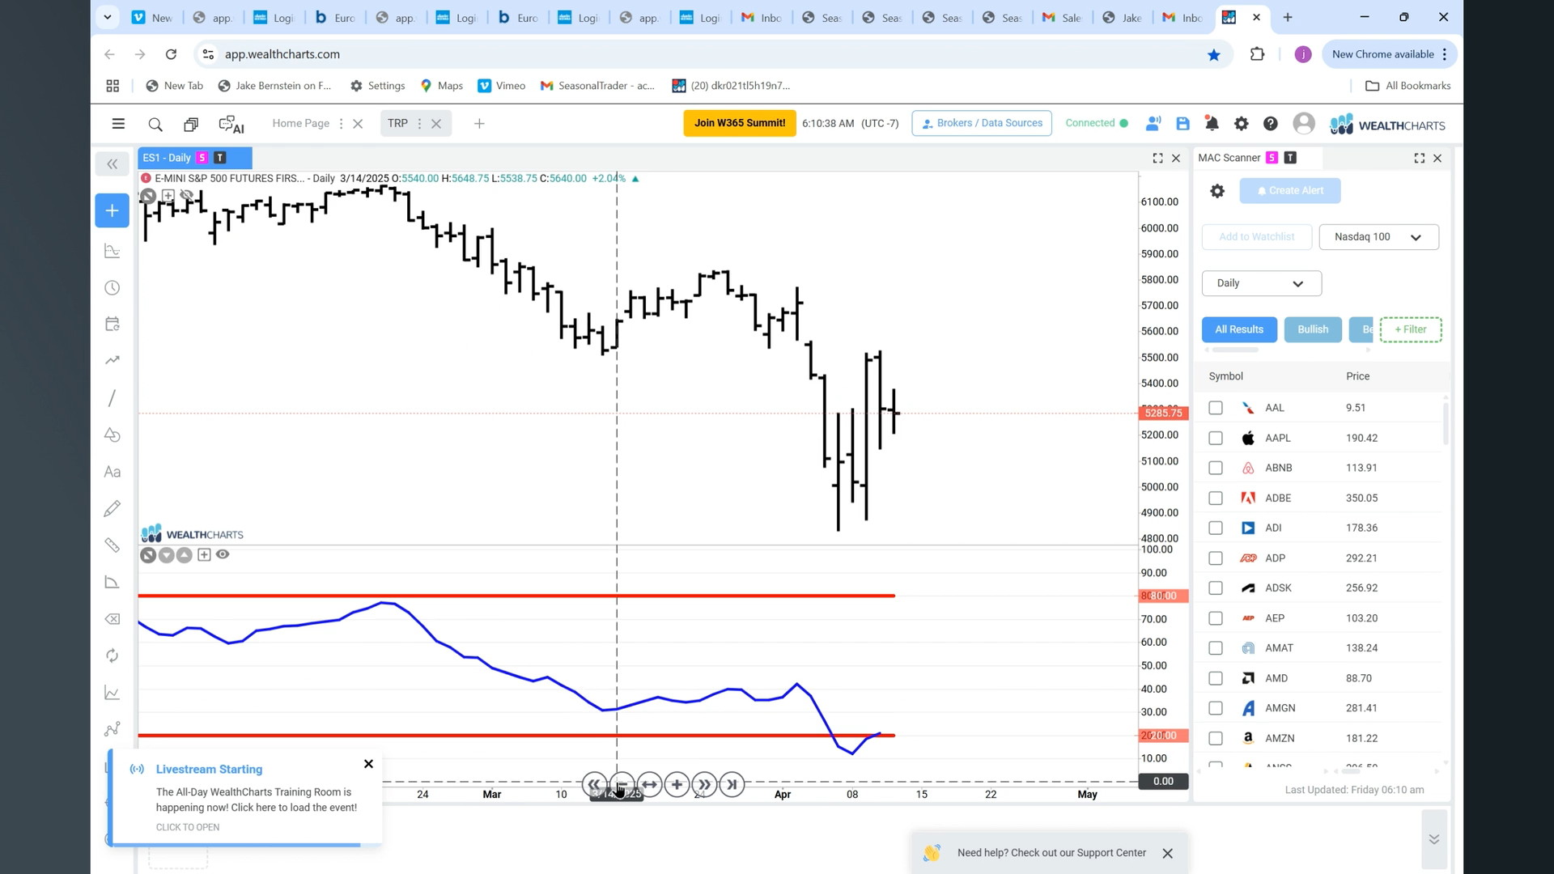
Task: Click the eraser delete drawings tool
Action: pyautogui.click(x=113, y=619)
